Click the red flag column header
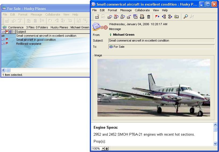 tap(7, 32)
